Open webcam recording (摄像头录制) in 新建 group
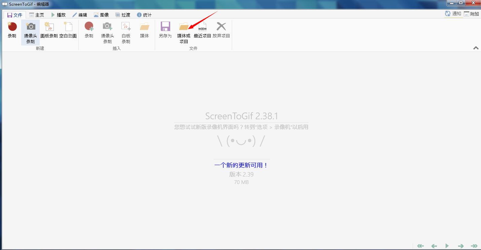 [x=30, y=32]
